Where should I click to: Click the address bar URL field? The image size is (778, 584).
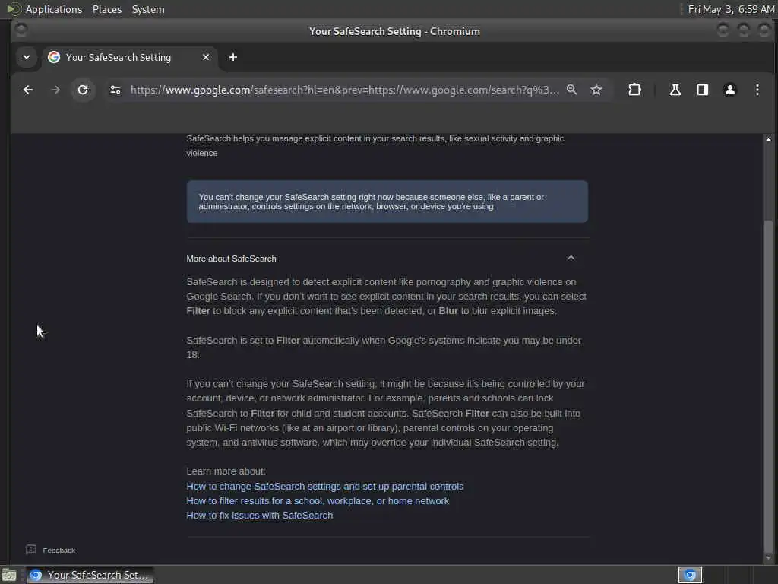[x=345, y=90]
